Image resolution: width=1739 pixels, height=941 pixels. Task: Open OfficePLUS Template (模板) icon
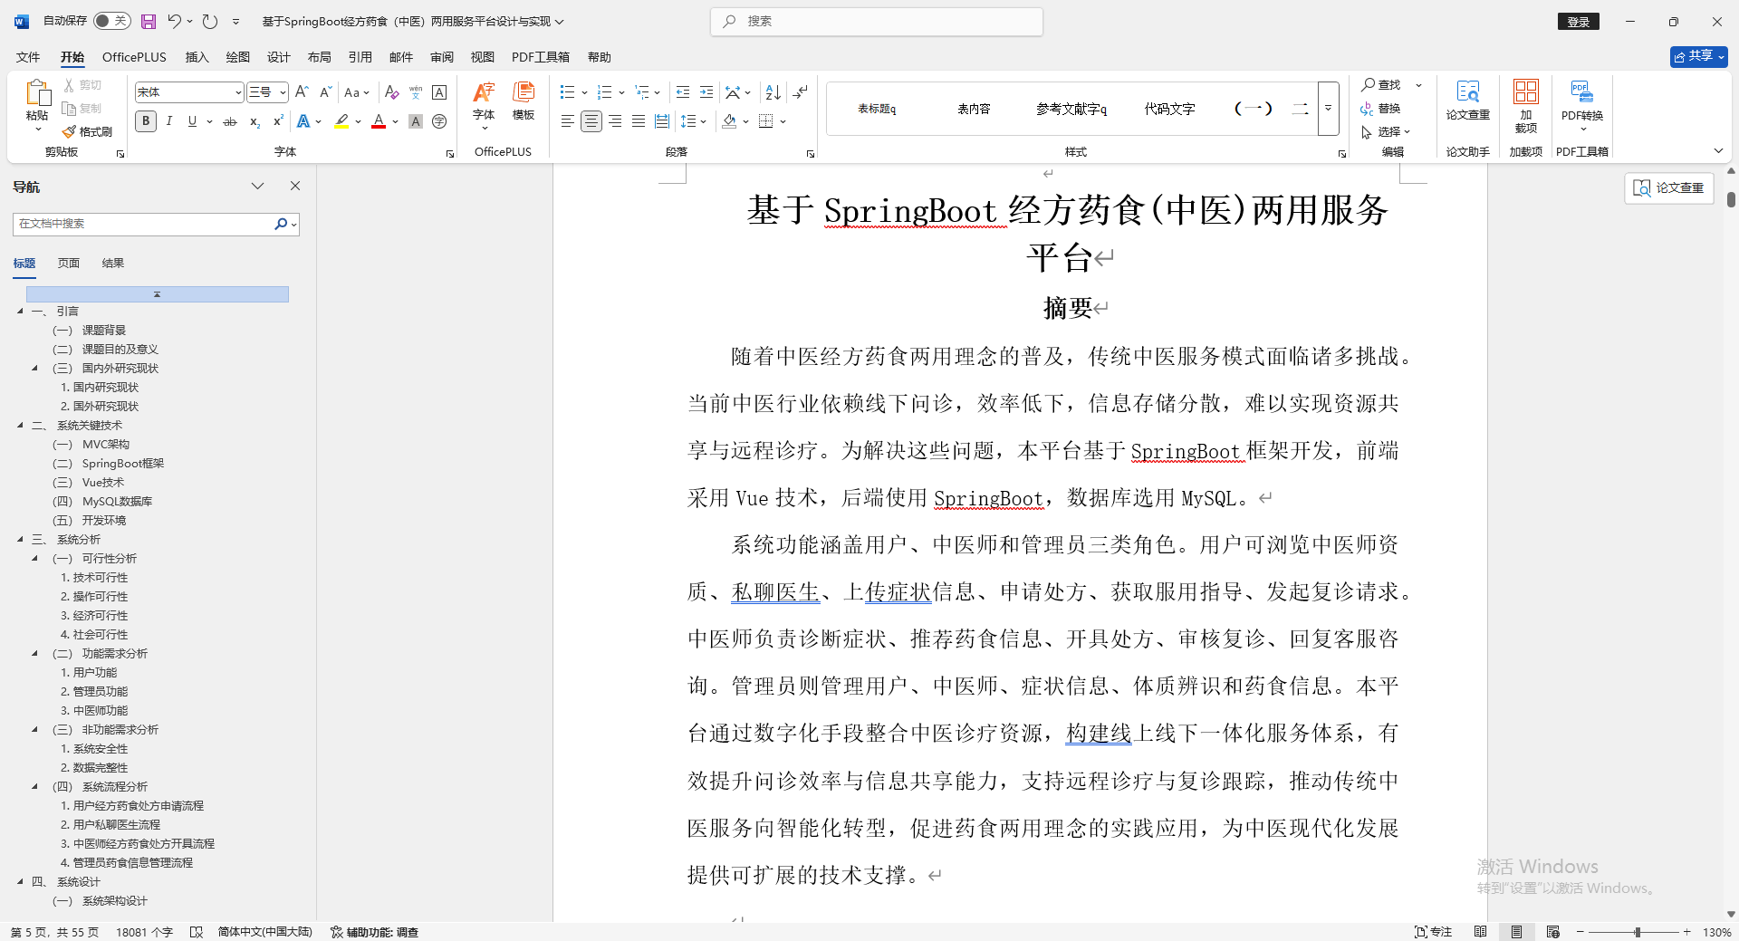524,101
